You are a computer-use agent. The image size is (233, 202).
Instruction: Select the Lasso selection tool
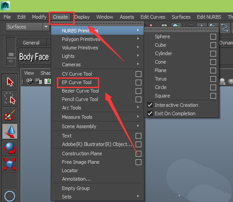pyautogui.click(x=10, y=98)
